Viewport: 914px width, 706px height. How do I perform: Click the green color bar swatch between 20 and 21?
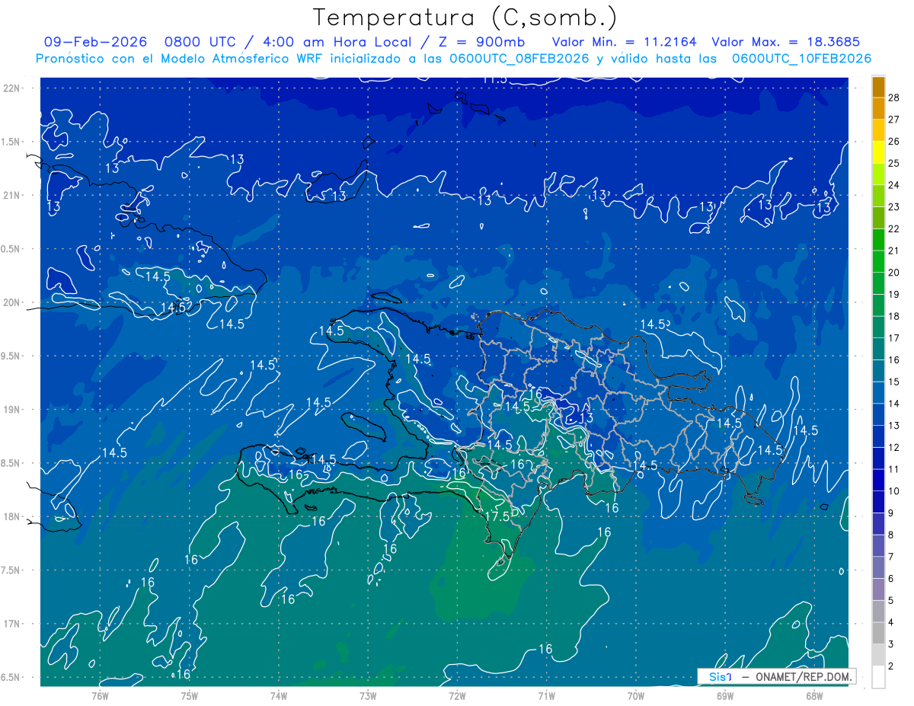[x=879, y=261]
